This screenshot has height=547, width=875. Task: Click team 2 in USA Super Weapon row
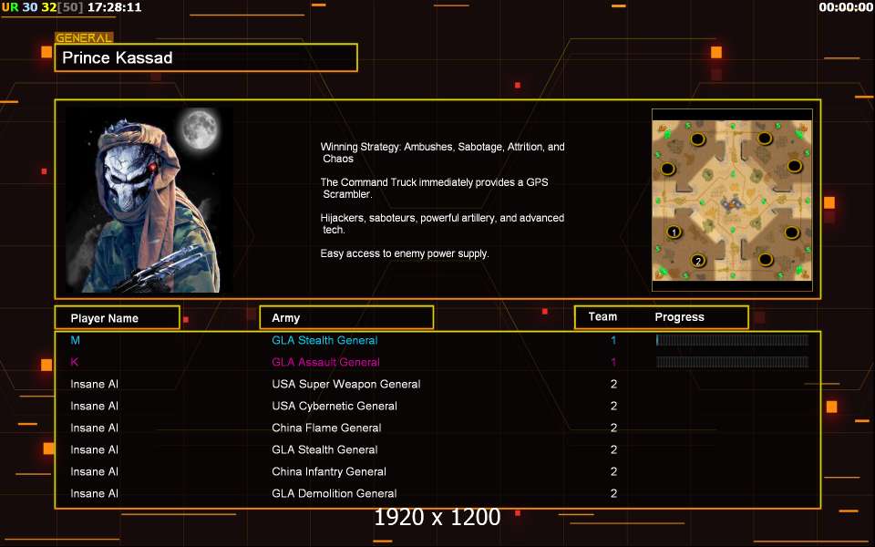(x=613, y=384)
